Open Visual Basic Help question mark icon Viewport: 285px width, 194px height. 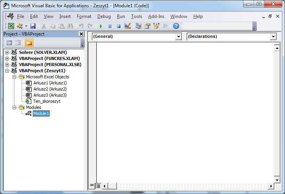coord(176,26)
